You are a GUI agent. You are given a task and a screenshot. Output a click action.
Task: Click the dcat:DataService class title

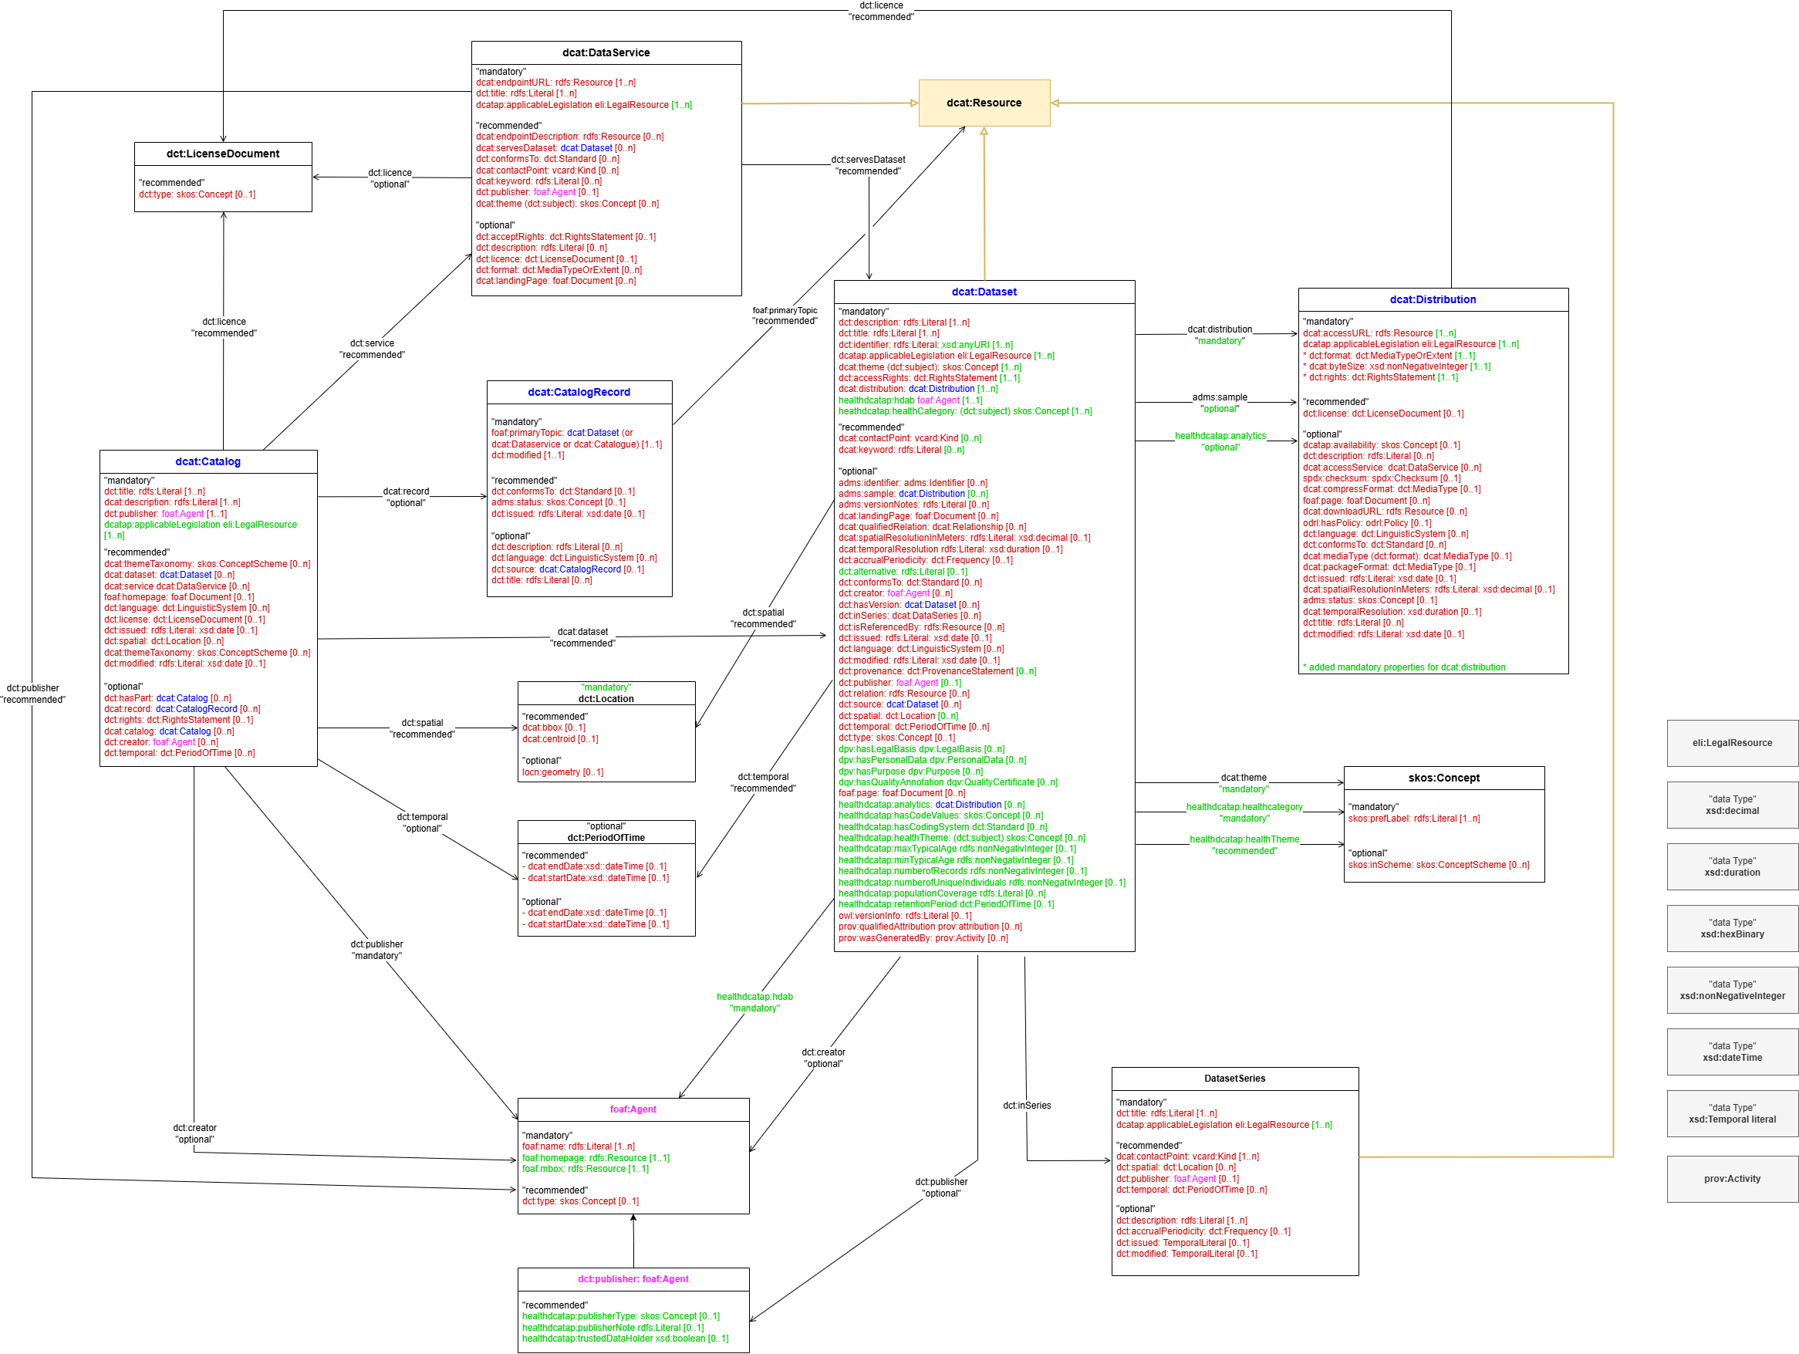606,53
